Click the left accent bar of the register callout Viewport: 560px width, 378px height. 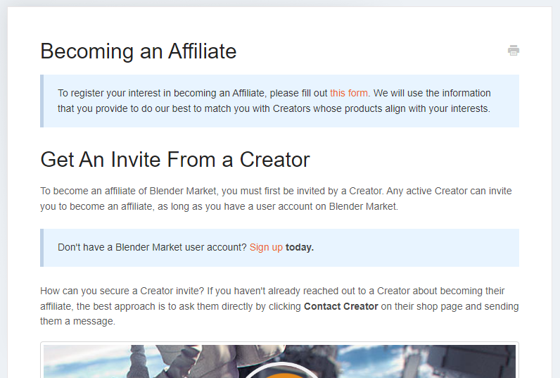[42, 101]
